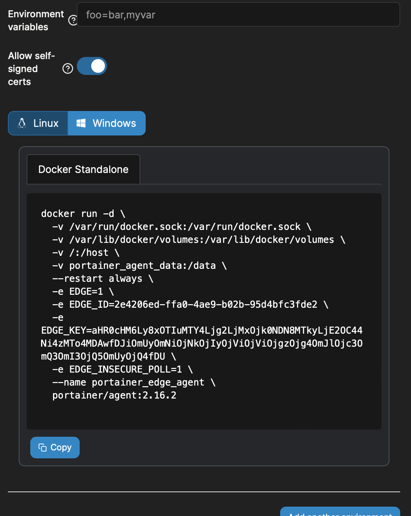Click the EDGE_ID environment line
411x516 pixels.
pyautogui.click(x=190, y=304)
